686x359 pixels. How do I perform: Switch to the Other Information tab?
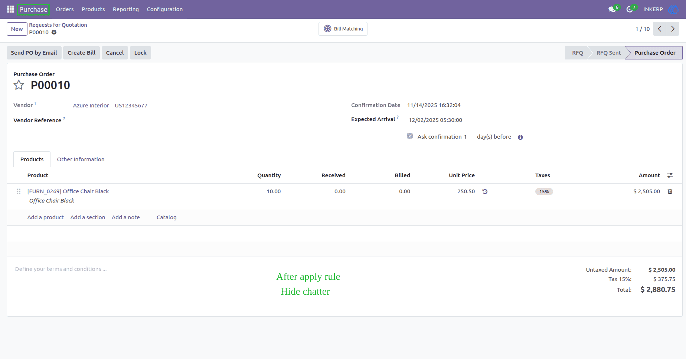(x=81, y=159)
